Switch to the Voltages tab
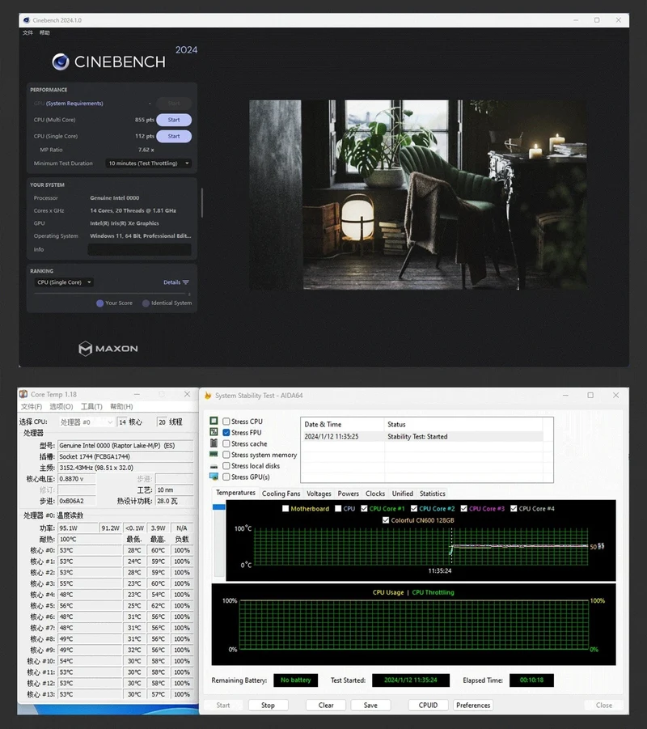The width and height of the screenshot is (647, 729). [x=319, y=494]
